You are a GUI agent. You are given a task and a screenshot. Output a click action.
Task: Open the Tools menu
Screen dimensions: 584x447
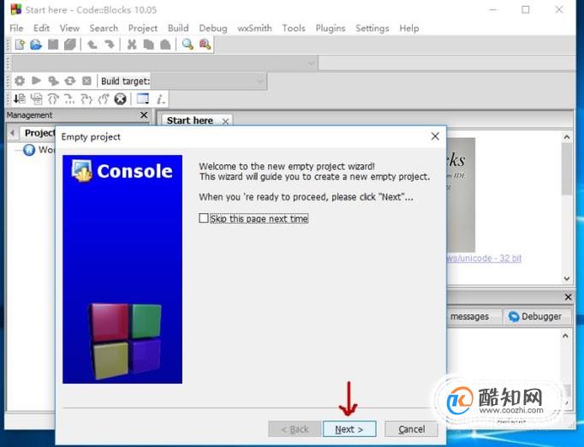pos(294,28)
